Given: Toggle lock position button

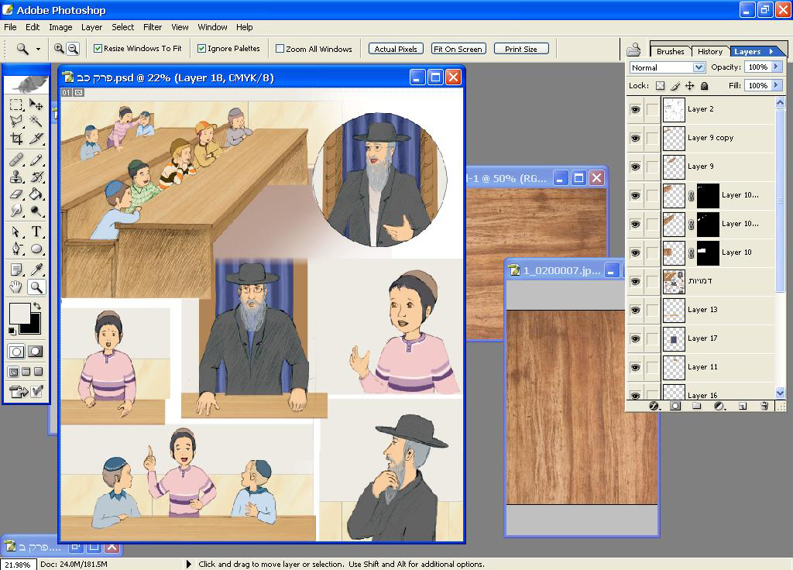Looking at the screenshot, I should [x=690, y=86].
